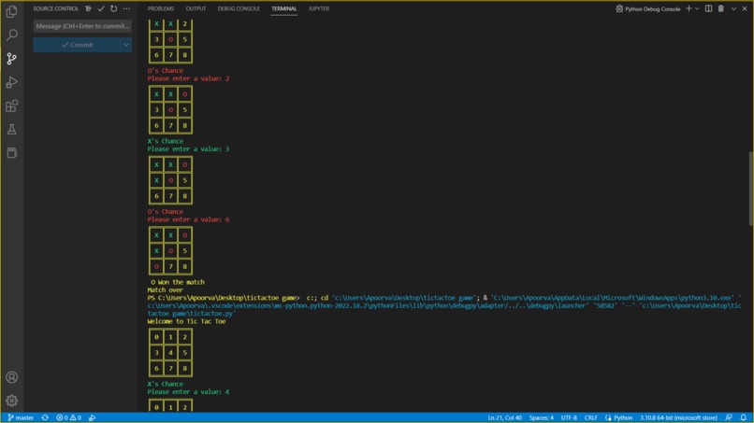Click the debug launch icon in status bar
This screenshot has width=754, height=423.
click(x=93, y=417)
